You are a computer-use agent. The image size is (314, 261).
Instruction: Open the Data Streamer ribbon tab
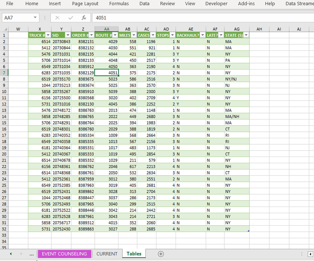300,4
